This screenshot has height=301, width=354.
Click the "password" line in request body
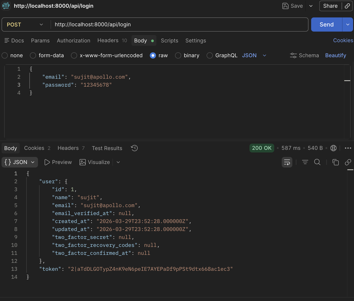coord(77,85)
